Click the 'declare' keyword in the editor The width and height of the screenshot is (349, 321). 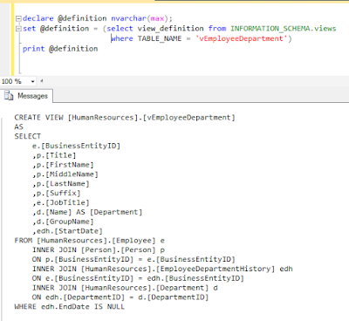[38, 18]
